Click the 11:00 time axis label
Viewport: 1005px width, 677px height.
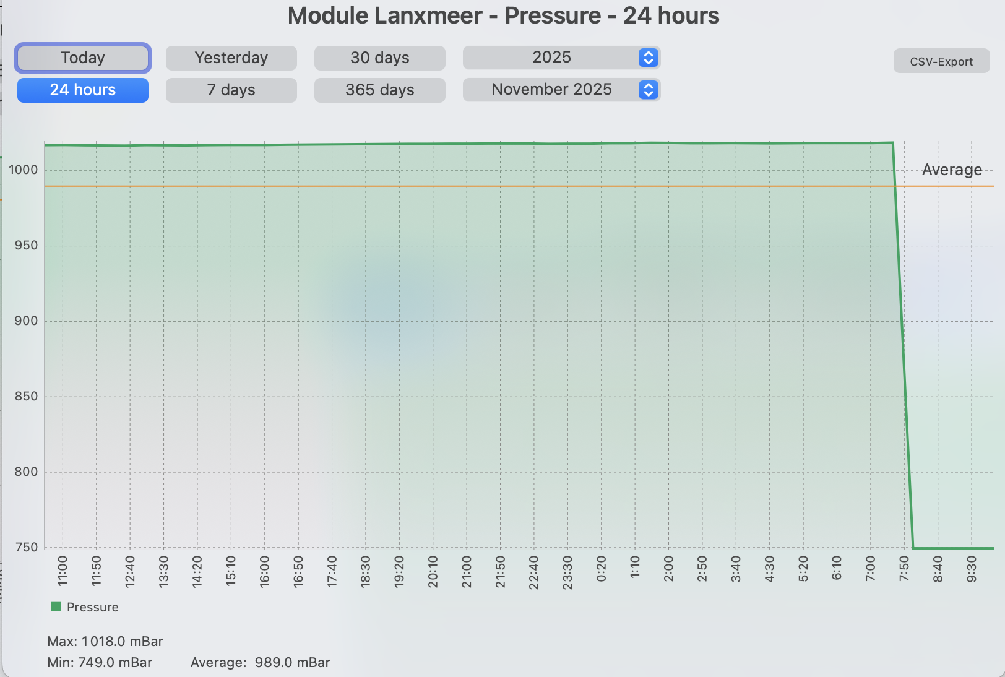63,570
